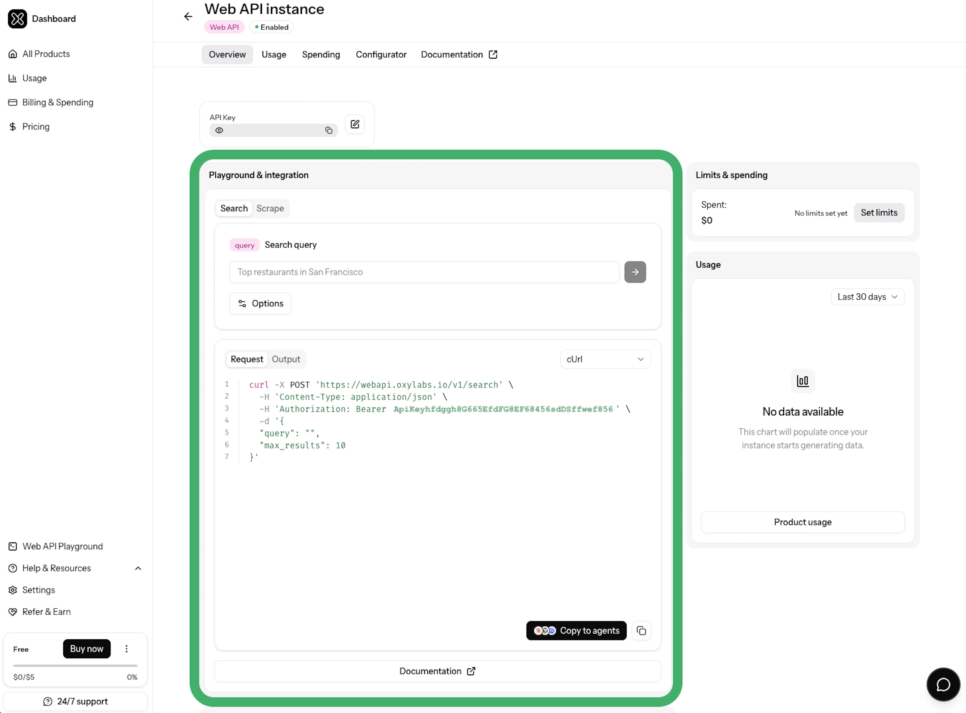Go back using the left arrow icon
966x713 pixels.
click(188, 16)
